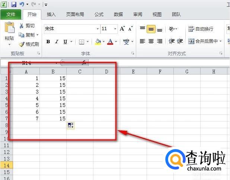The width and height of the screenshot is (230, 180).
Task: Select row 14 header
Action: (x=6, y=165)
